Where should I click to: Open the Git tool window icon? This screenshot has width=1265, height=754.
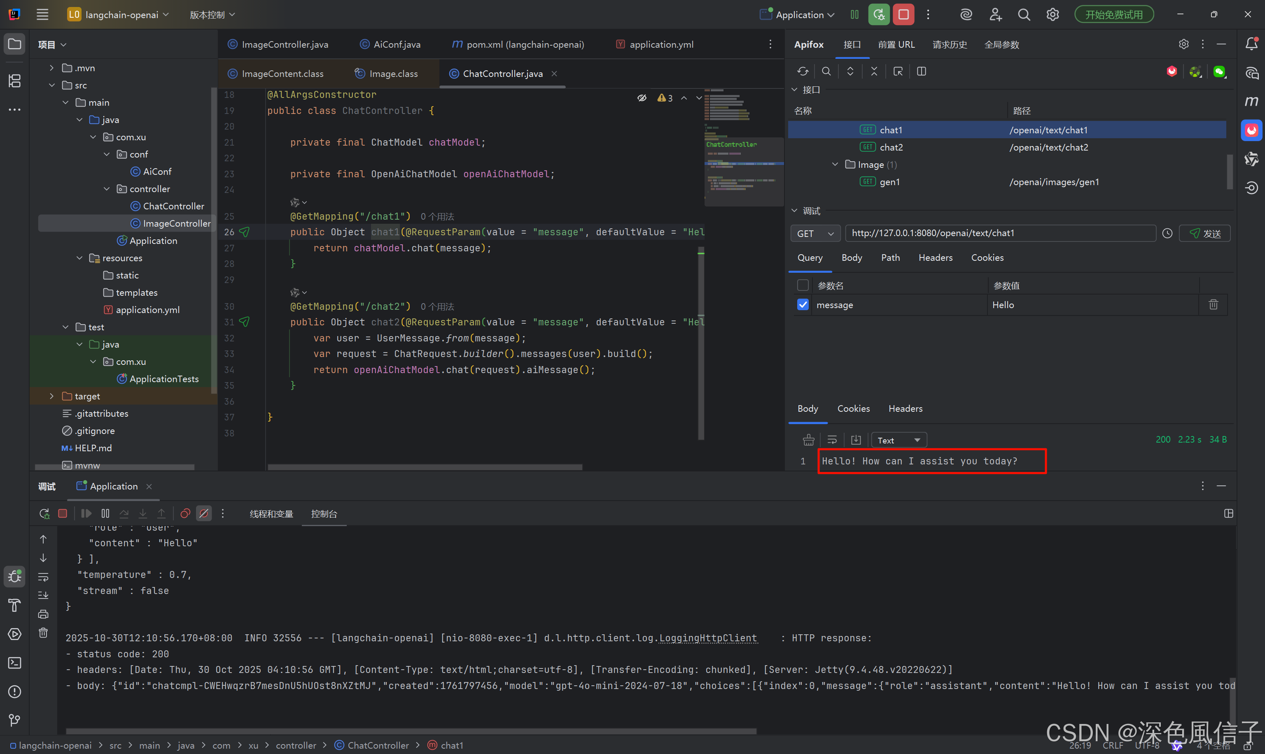click(14, 720)
